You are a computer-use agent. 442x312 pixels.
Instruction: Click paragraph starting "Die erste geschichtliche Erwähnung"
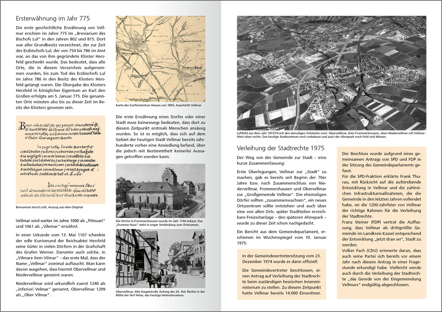61,68
